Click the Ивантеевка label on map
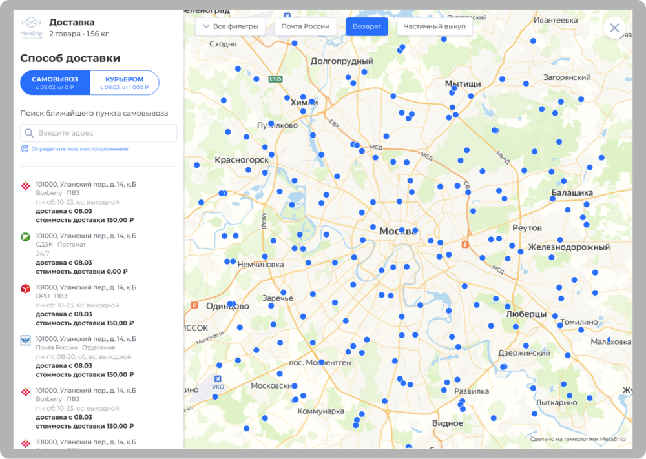 (556, 20)
